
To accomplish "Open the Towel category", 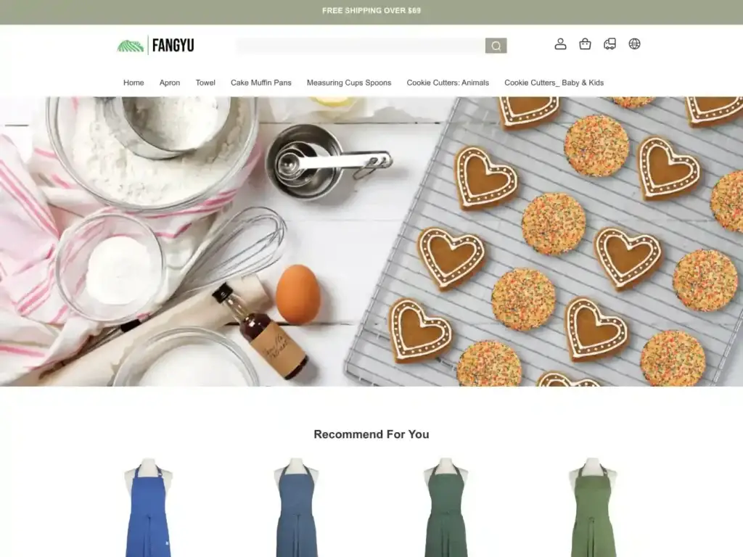I will pyautogui.click(x=205, y=83).
